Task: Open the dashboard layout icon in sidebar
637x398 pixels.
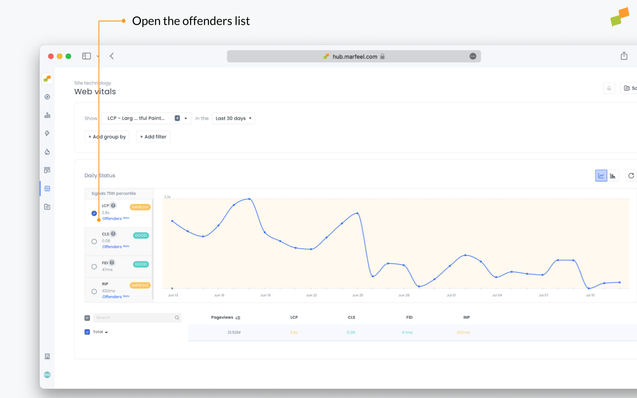Action: [47, 170]
